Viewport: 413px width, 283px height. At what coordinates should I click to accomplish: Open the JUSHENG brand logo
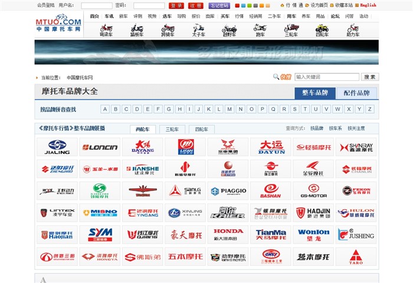point(356,235)
